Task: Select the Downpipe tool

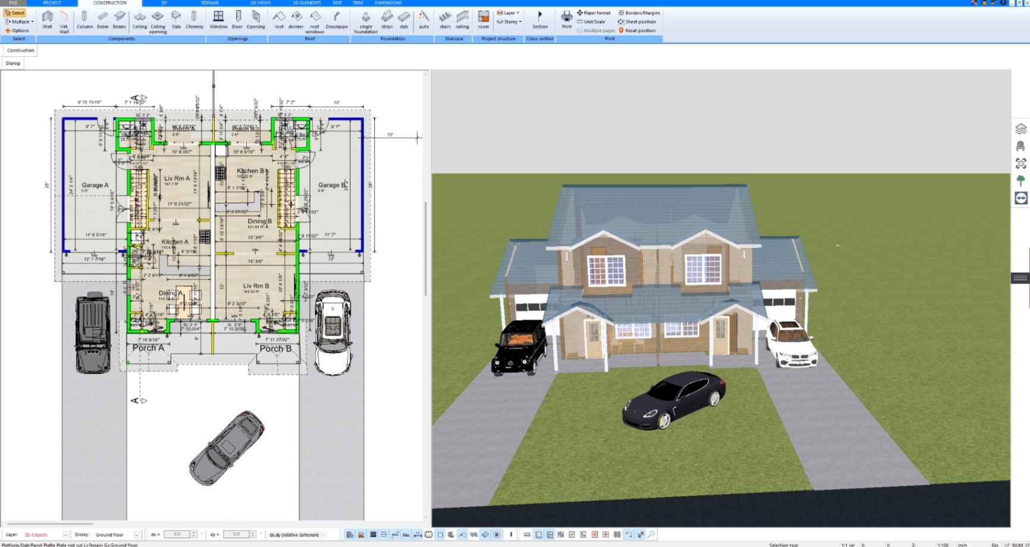Action: tap(337, 20)
